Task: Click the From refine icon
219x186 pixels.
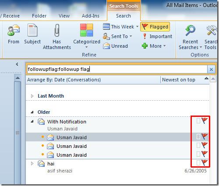Action: click(x=14, y=30)
